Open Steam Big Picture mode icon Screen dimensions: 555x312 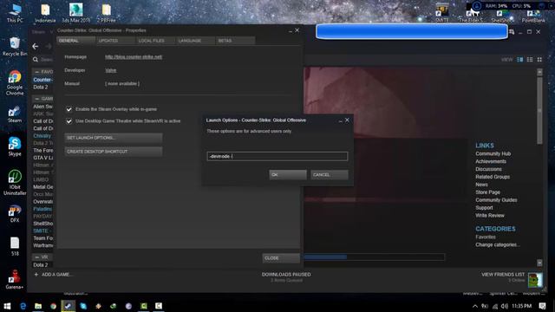(512, 32)
